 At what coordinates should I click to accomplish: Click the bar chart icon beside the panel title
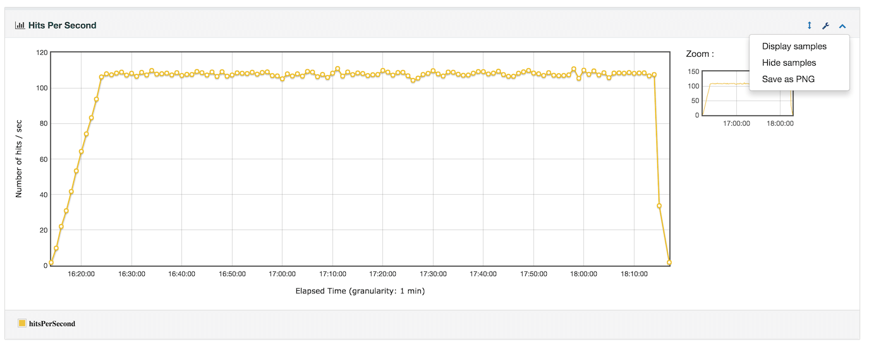(x=20, y=26)
